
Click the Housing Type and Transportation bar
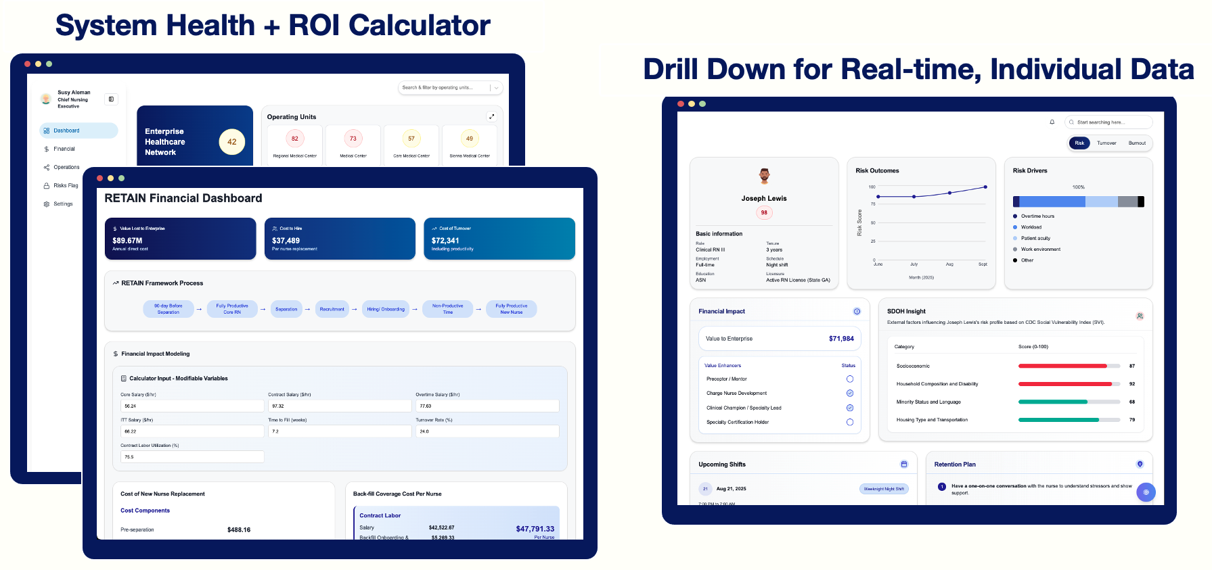tap(1068, 420)
